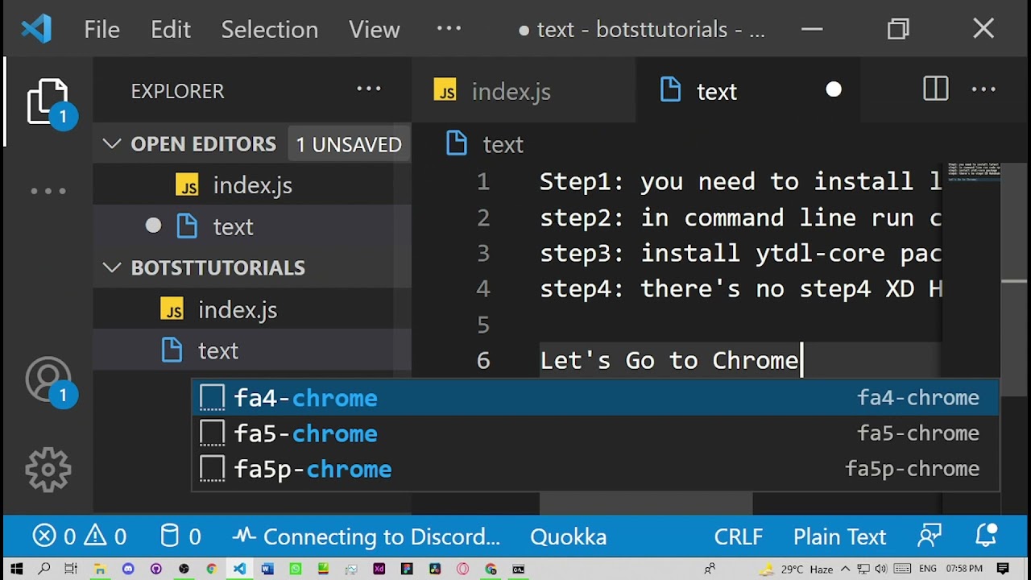Viewport: 1031px width, 580px height.
Task: Click the code minimap preview
Action: 973,172
